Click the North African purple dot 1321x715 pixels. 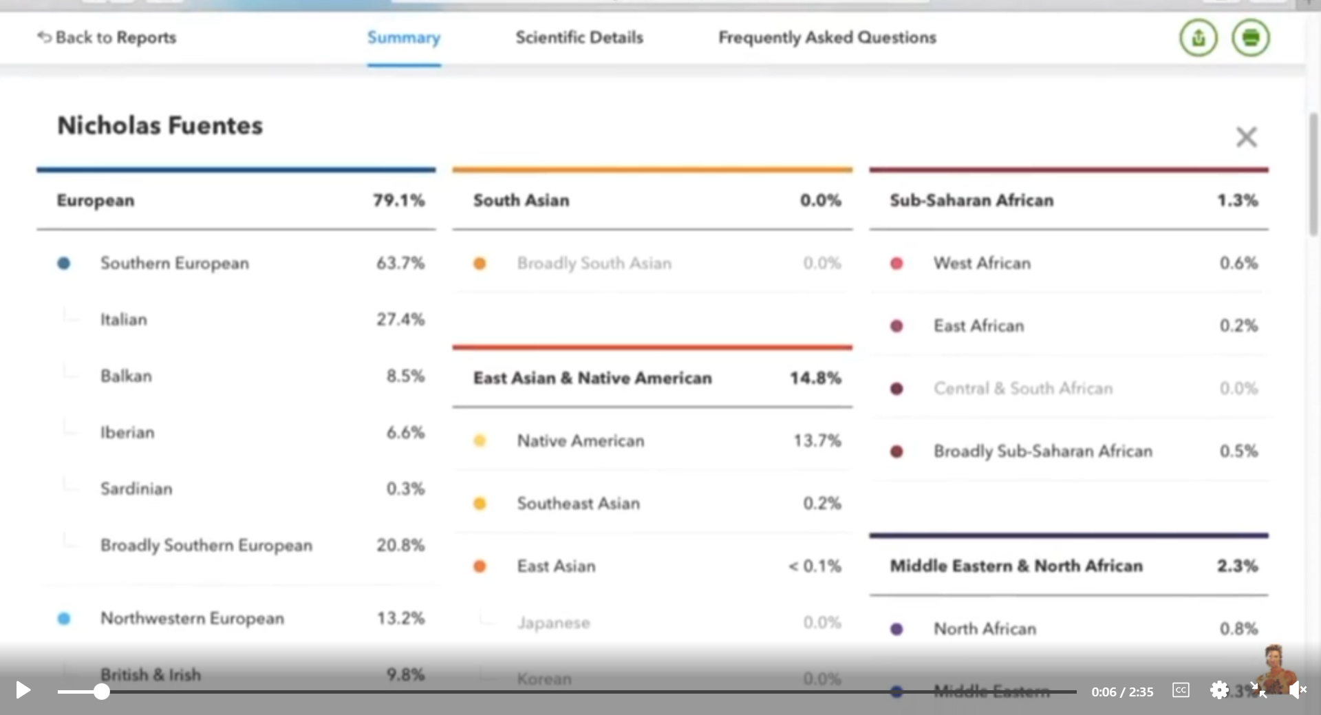(x=896, y=628)
